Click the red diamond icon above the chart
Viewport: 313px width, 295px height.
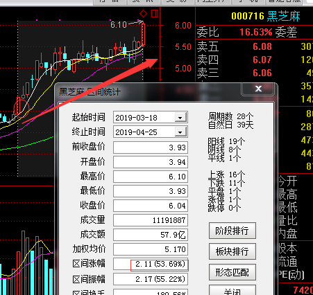tap(144, 14)
